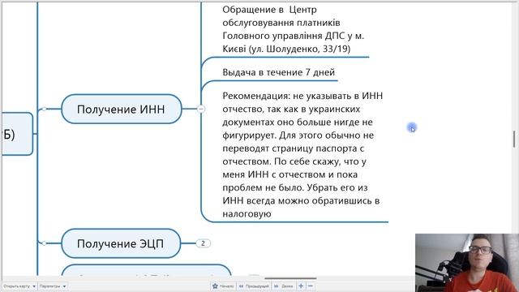Open the "Параметры" dropdown
This screenshot has height=292, width=519.
(x=53, y=286)
